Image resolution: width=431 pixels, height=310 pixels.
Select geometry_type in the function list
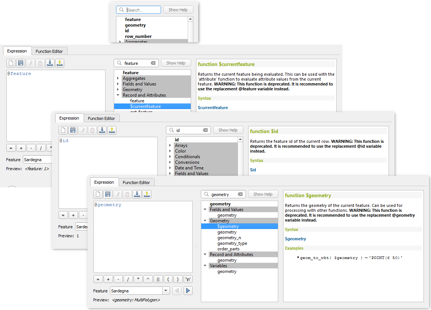point(232,243)
